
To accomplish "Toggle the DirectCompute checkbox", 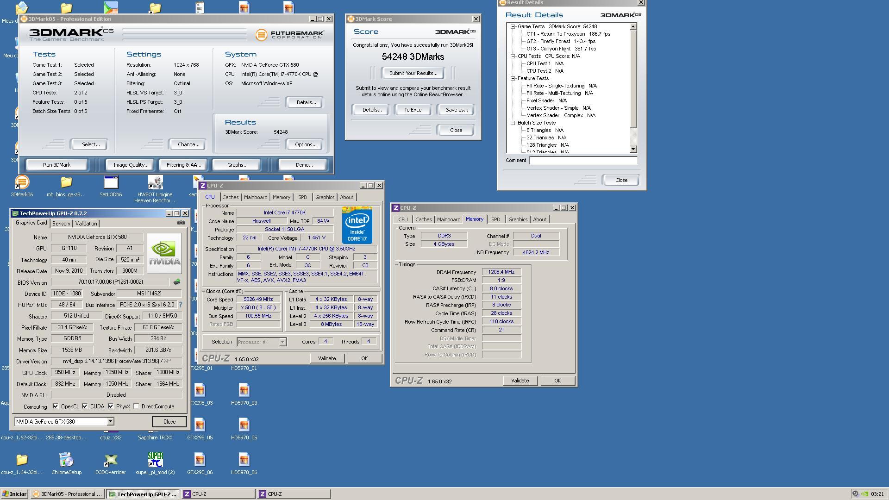I will click(x=136, y=406).
